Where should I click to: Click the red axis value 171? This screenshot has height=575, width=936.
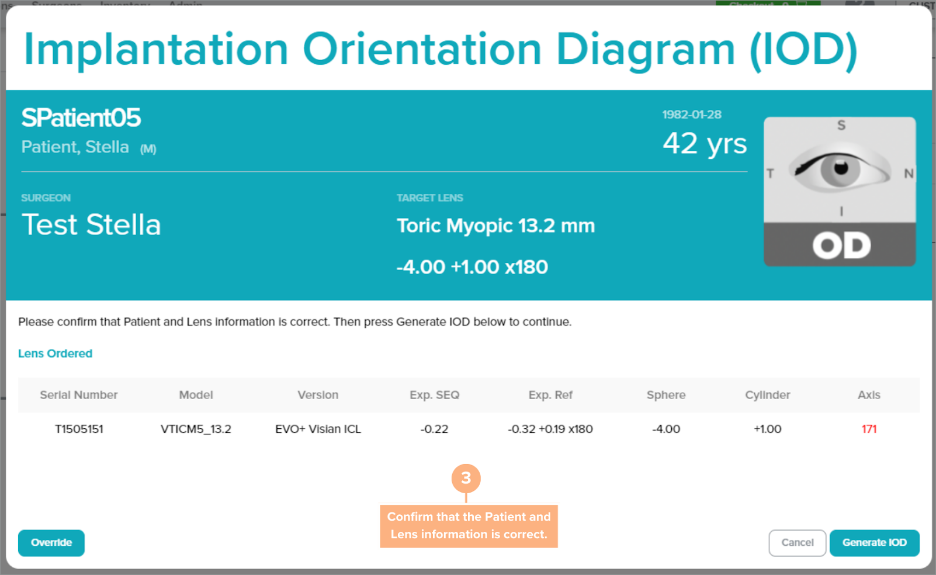click(x=869, y=429)
